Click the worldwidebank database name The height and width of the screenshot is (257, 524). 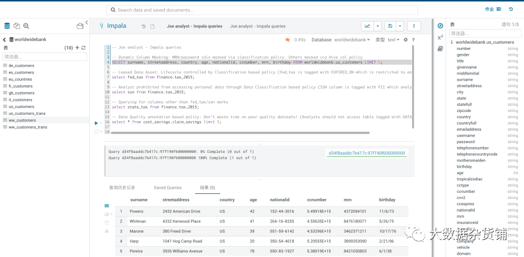[31, 39]
